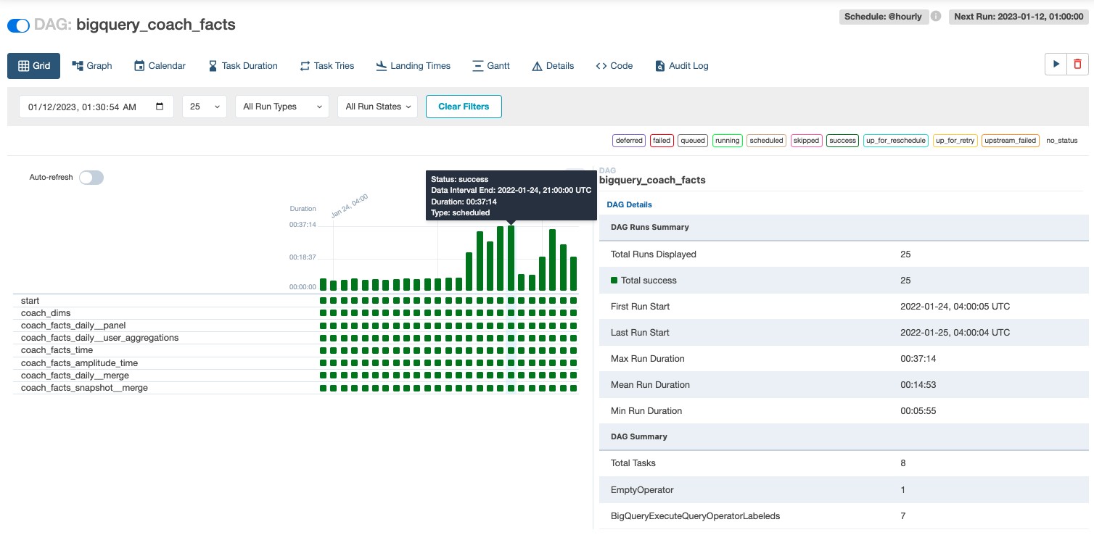Viewport: 1094px width, 543px height.
Task: Click the tallest 00:37:14 run bar
Action: 511,258
